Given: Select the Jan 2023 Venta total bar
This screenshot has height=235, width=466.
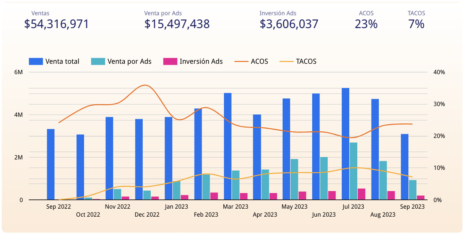Looking at the screenshot, I should pos(168,158).
